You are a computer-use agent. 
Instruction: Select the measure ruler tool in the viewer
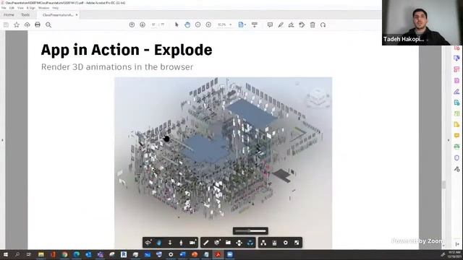[x=206, y=243]
